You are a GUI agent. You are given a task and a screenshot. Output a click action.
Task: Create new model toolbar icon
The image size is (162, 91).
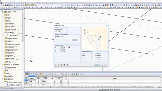(2, 5)
